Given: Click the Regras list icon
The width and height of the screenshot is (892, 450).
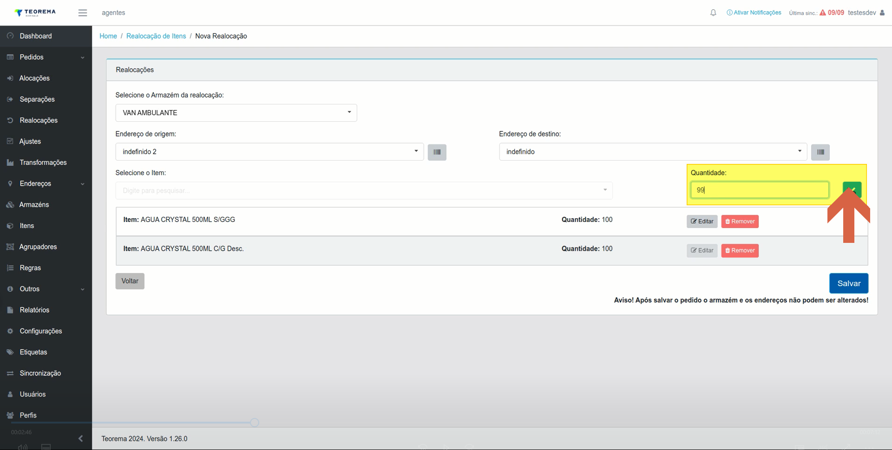Looking at the screenshot, I should (10, 268).
